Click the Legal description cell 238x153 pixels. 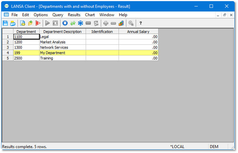tap(63, 37)
